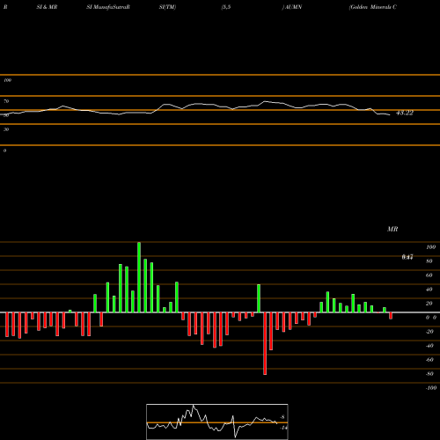The width and height of the screenshot is (440, 440).
Task: Click the 70 label on the RSI axis
Action: [6, 101]
